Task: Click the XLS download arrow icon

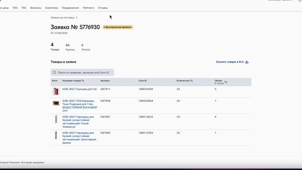Action: tap(247, 62)
